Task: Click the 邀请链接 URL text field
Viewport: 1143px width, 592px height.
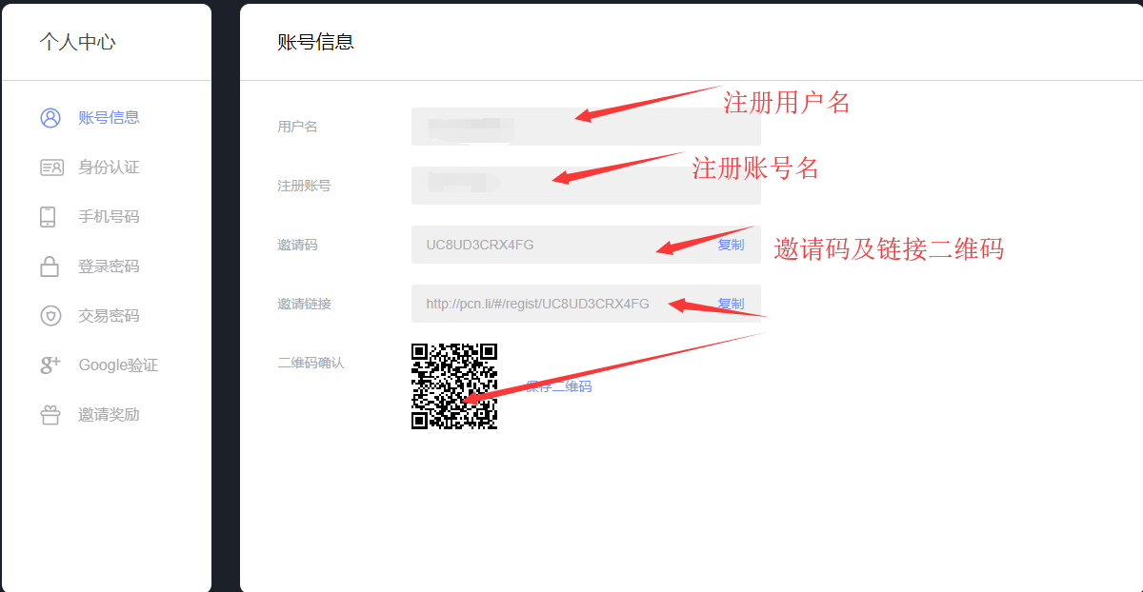Action: (562, 304)
